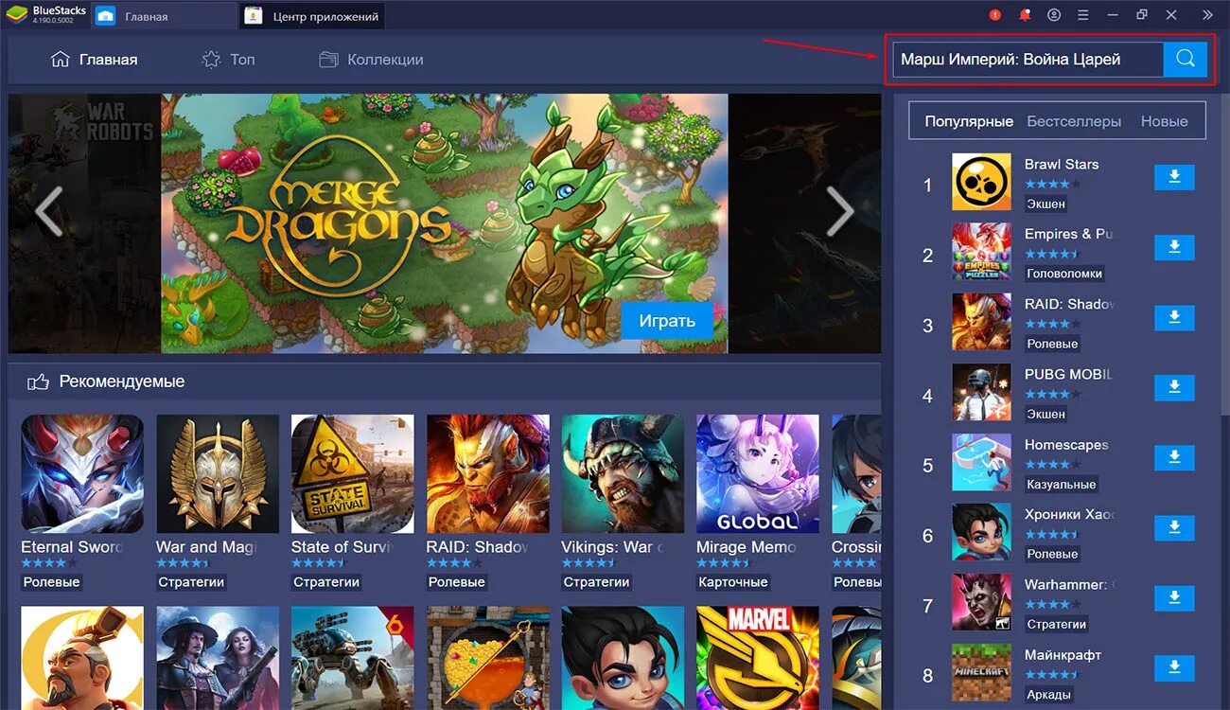Show the previous banner slide

48,210
